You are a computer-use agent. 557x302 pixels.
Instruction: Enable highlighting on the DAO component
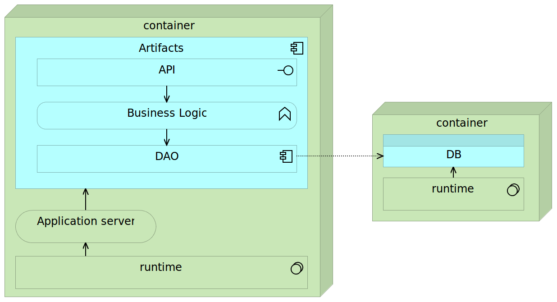pyautogui.click(x=167, y=156)
